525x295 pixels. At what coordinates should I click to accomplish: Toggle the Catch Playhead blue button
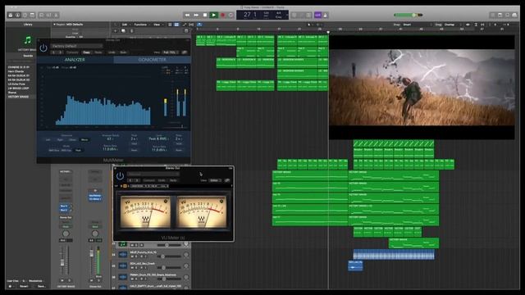pos(199,25)
